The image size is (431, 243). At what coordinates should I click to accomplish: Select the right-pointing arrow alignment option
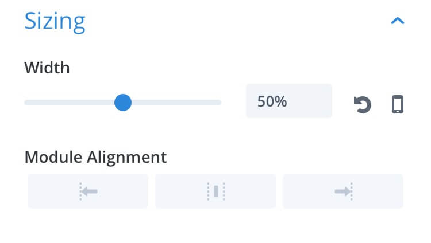[343, 191]
